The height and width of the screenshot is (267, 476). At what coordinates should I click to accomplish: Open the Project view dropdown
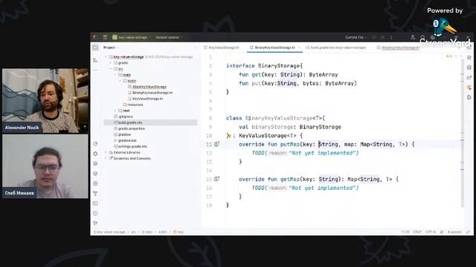tap(111, 47)
